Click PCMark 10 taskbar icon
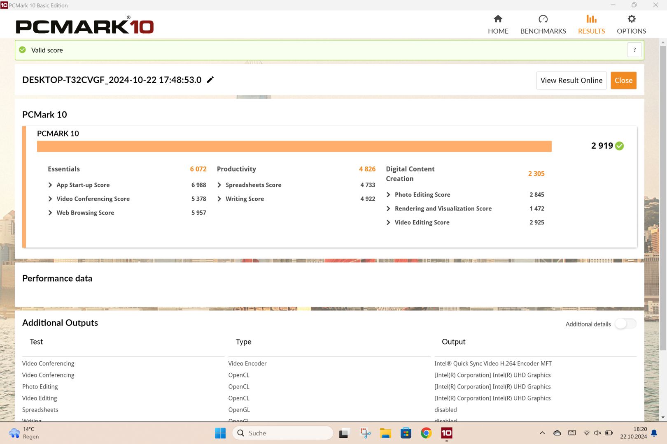 point(447,433)
